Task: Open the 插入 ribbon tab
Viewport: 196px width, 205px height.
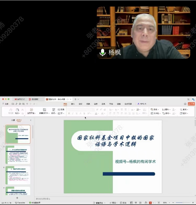Action: tap(73, 104)
